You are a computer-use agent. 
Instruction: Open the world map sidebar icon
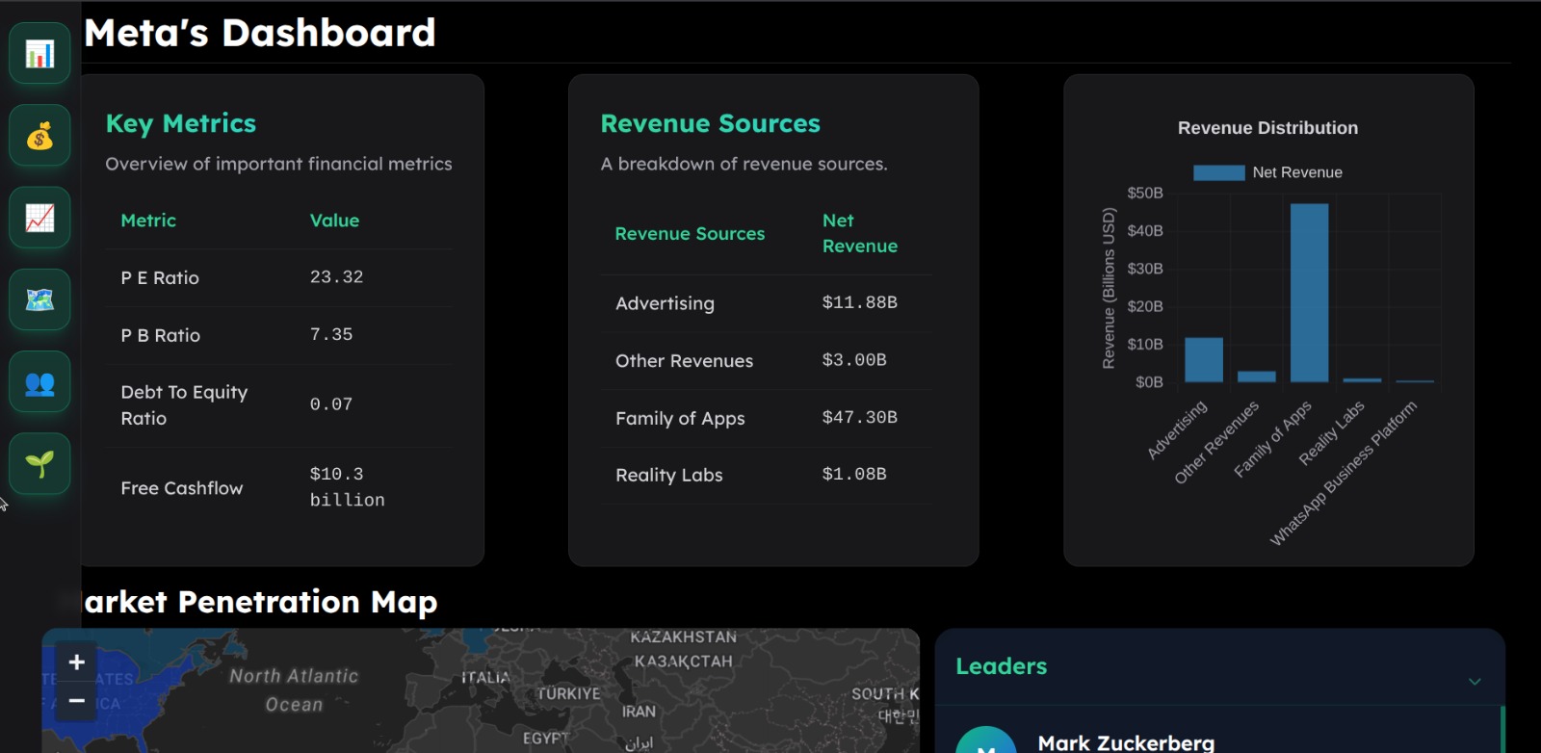(x=39, y=299)
